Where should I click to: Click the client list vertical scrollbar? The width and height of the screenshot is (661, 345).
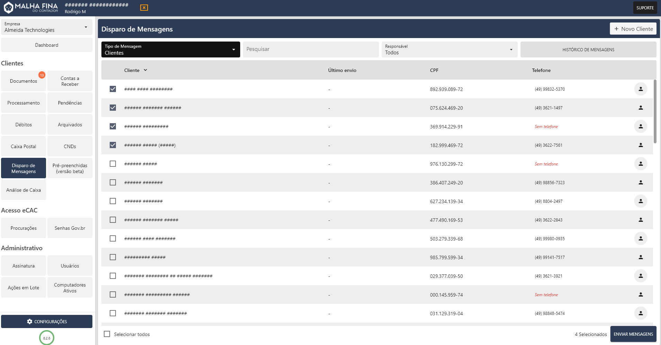coord(655,111)
